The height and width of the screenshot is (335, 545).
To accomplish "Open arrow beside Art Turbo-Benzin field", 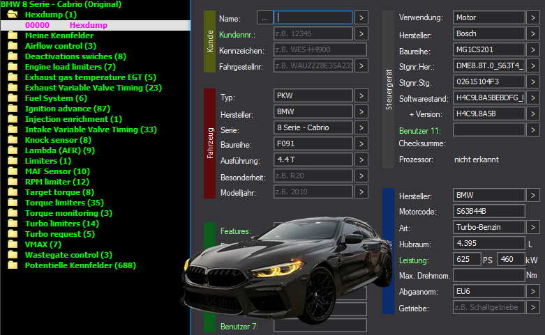I will coord(533,227).
